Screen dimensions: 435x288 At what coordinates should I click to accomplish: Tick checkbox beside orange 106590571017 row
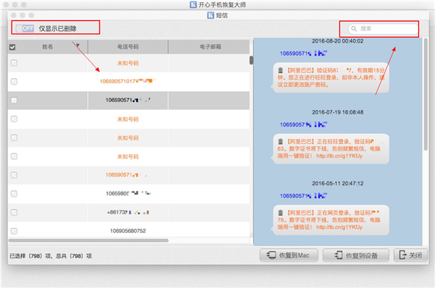pos(14,82)
